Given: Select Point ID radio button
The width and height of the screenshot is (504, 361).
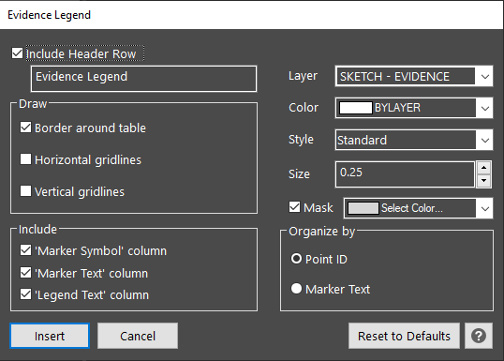Looking at the screenshot, I should [296, 259].
